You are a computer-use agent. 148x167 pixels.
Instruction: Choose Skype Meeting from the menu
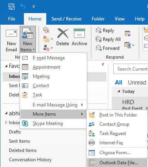coord(53,123)
